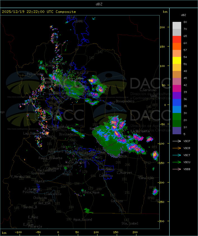This screenshot has height=236, width=198.
Task: Select the magenta legend swatch
Action: [177, 88]
